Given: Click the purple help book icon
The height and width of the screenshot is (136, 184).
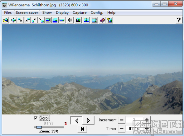Looking at the screenshot, I should click(x=102, y=20).
